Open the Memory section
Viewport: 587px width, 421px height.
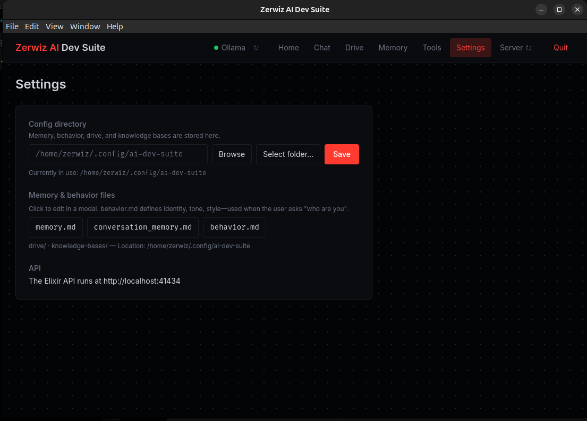(393, 48)
